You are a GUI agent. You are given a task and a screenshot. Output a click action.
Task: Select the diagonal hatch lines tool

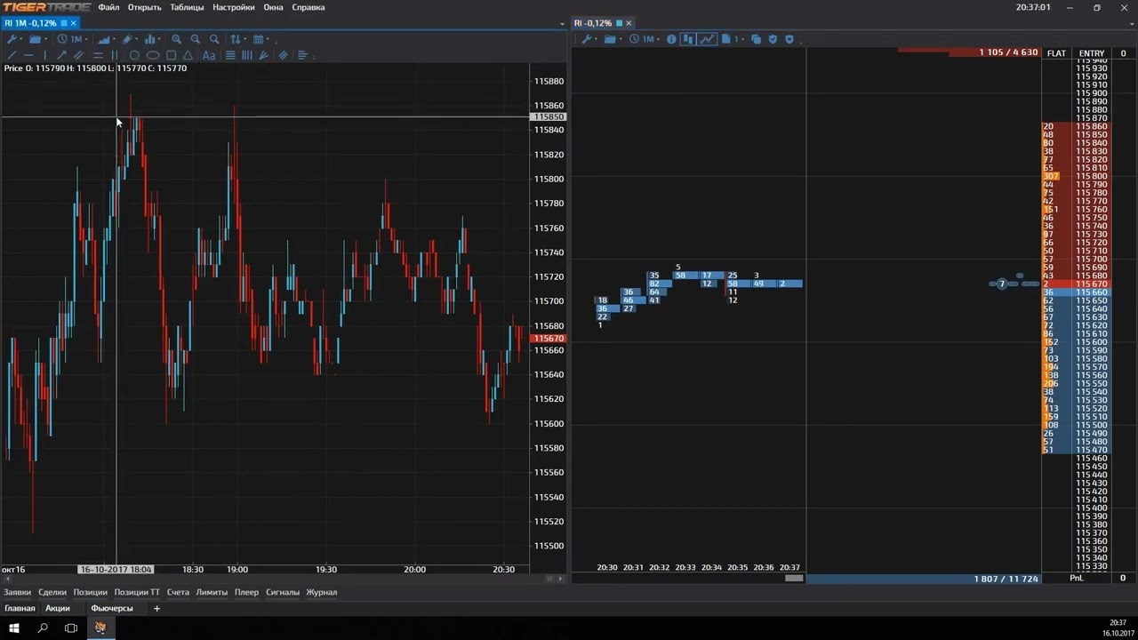284,55
